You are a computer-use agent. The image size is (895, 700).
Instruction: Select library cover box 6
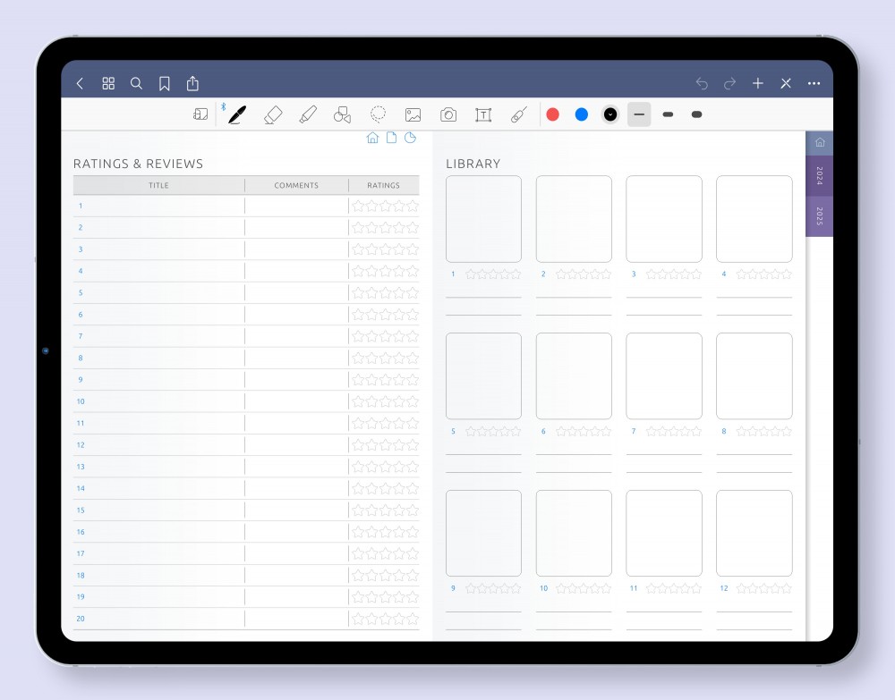pos(574,376)
